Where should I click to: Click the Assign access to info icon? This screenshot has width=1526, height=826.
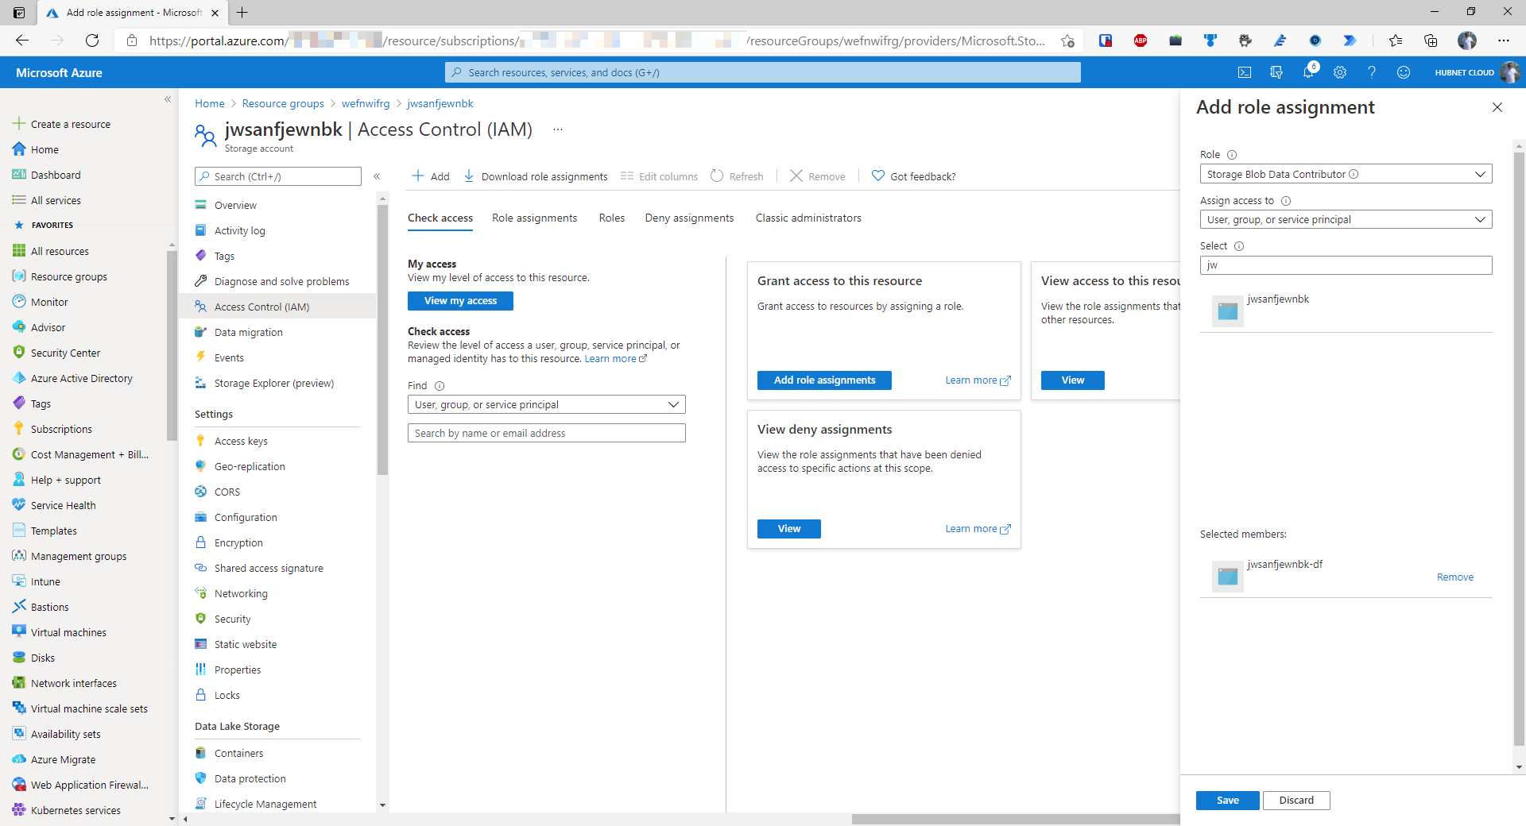1286,201
